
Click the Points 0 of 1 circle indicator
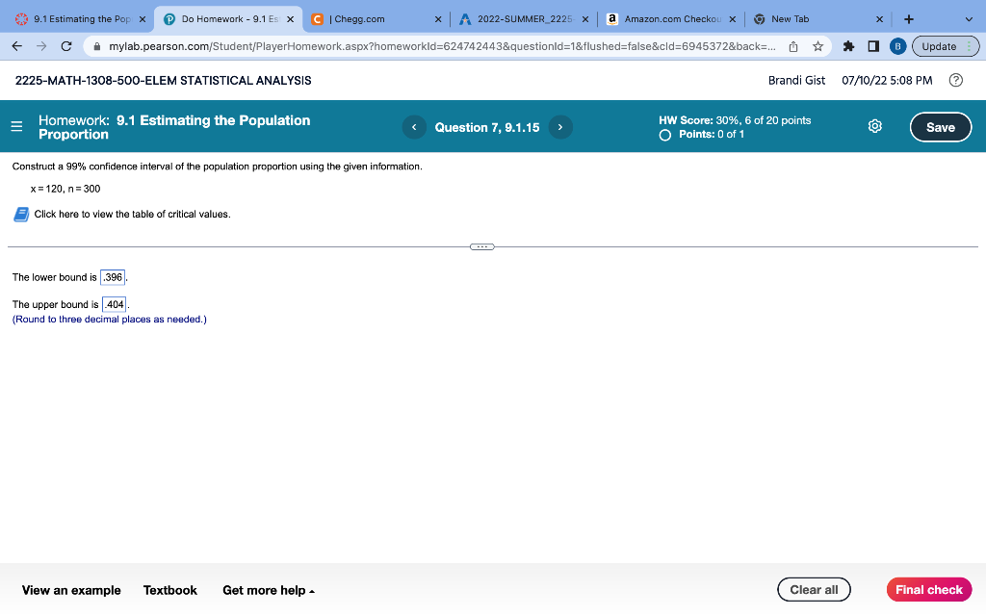(664, 135)
